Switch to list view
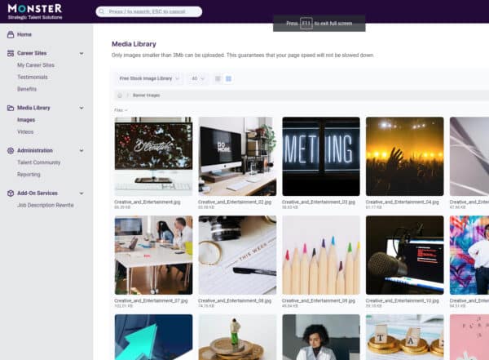 click(x=218, y=78)
